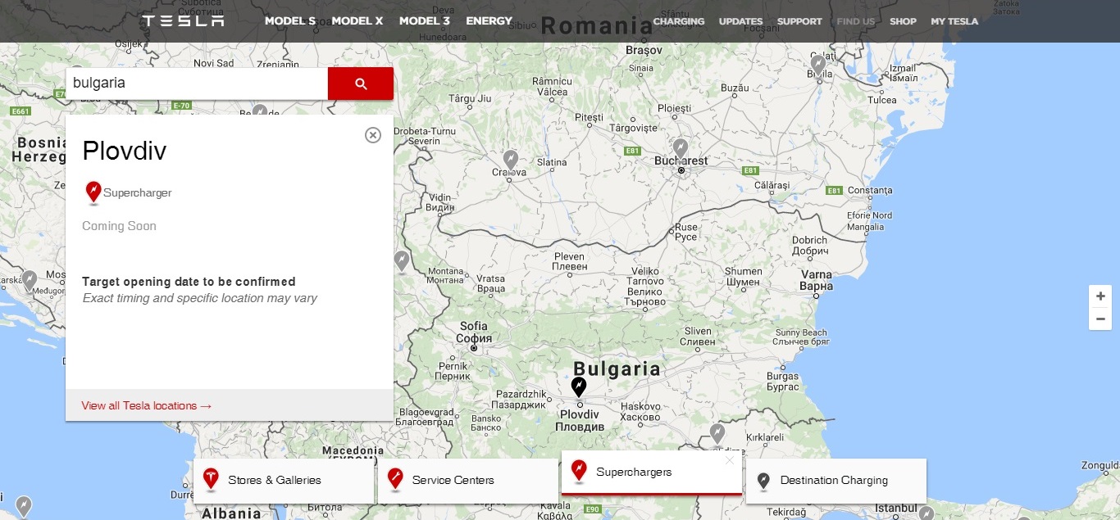The image size is (1120, 520).
Task: Click the gray charger pin near Bucharest
Action: point(680,148)
